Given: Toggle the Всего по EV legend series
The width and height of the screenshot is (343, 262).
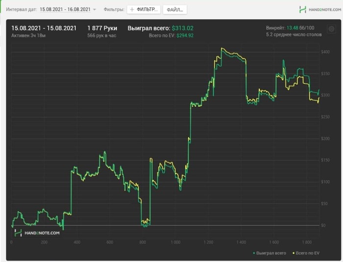Looking at the screenshot, I should point(306,253).
